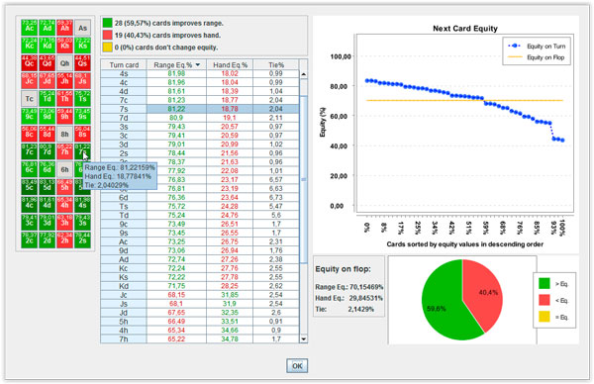This screenshot has height=384, width=594.
Task: Click the table scroll down arrow
Action: (x=304, y=338)
